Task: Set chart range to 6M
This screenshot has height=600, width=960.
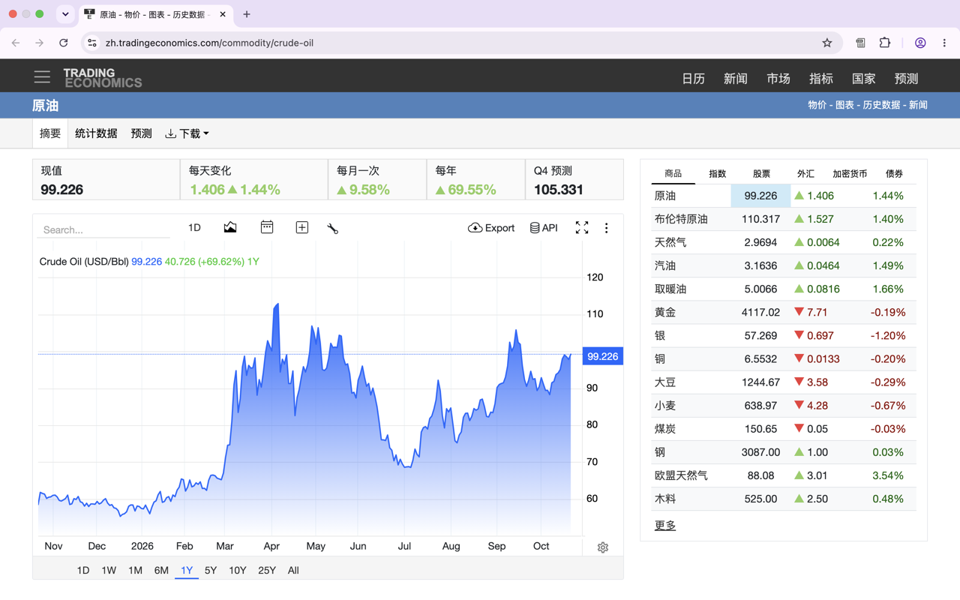Action: pyautogui.click(x=161, y=570)
